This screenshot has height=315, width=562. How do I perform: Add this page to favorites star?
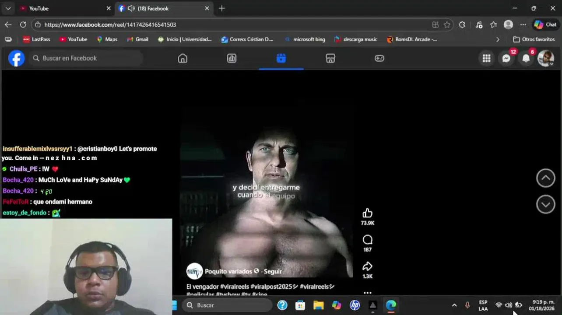tap(447, 25)
